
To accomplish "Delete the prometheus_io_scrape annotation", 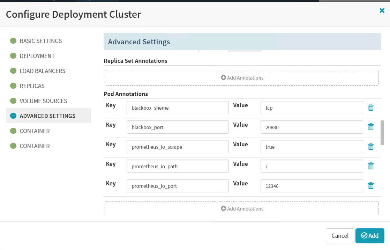I will tap(371, 147).
